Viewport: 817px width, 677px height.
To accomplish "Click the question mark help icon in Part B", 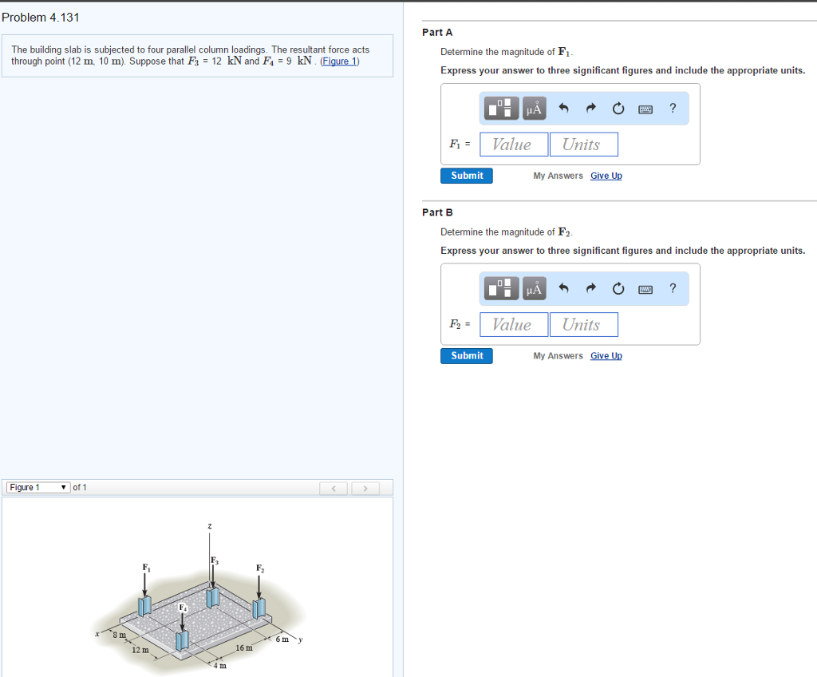I will [672, 288].
